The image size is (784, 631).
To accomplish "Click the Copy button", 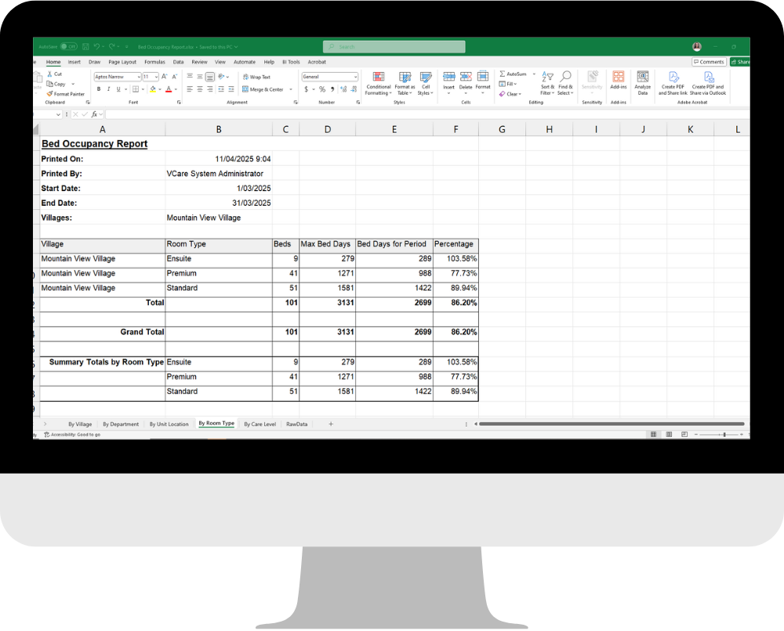I will [x=56, y=84].
